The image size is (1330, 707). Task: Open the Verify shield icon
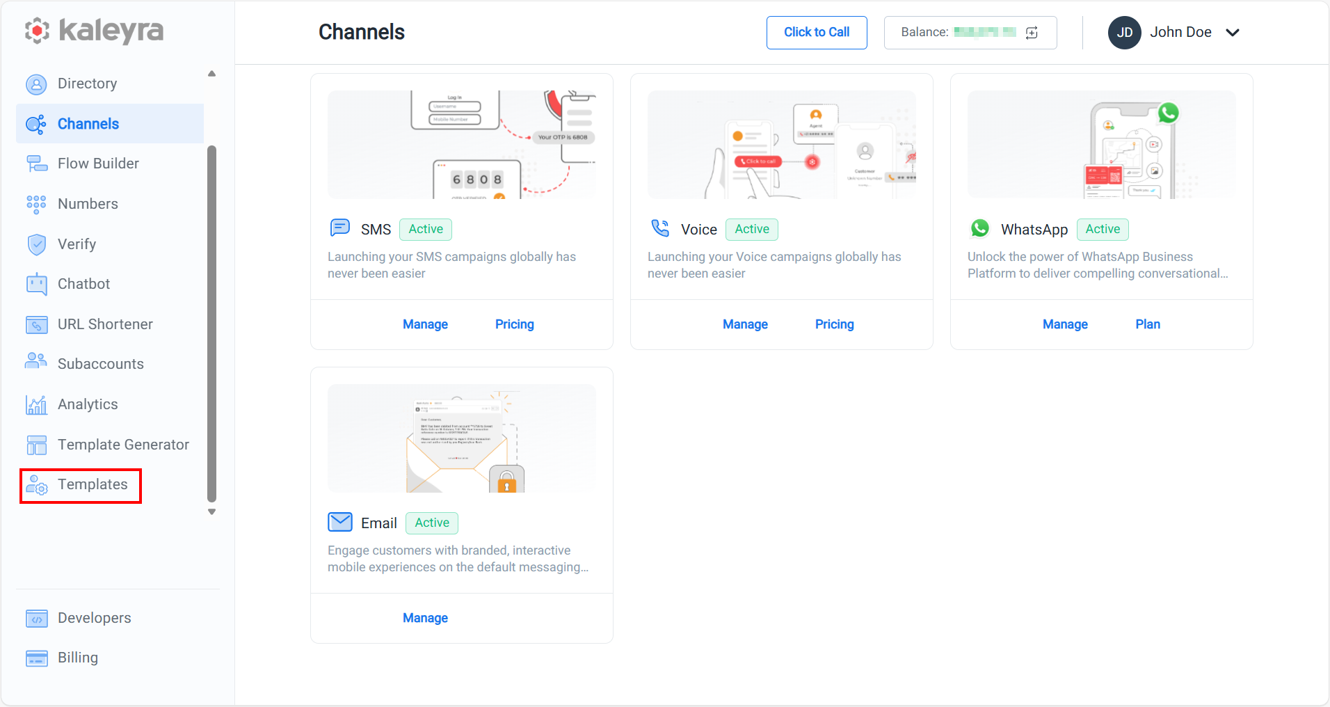(36, 244)
